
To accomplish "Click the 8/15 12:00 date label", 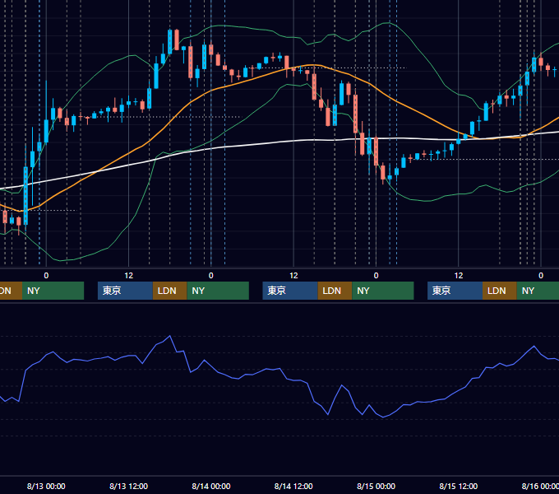I will coord(459,486).
